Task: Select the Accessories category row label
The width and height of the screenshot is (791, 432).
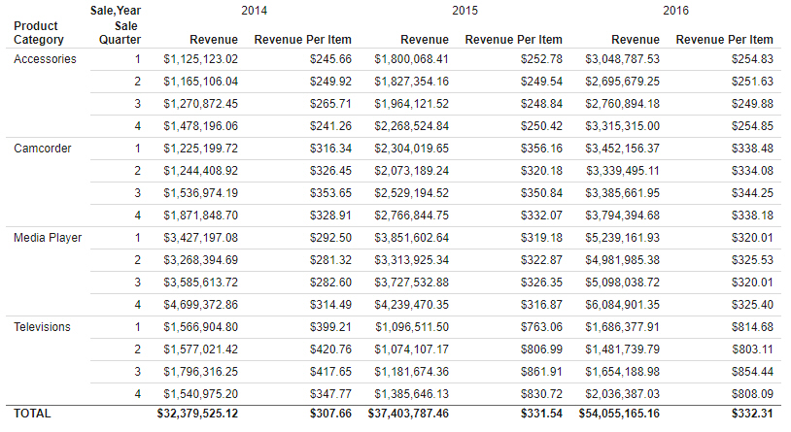Action: (x=45, y=59)
